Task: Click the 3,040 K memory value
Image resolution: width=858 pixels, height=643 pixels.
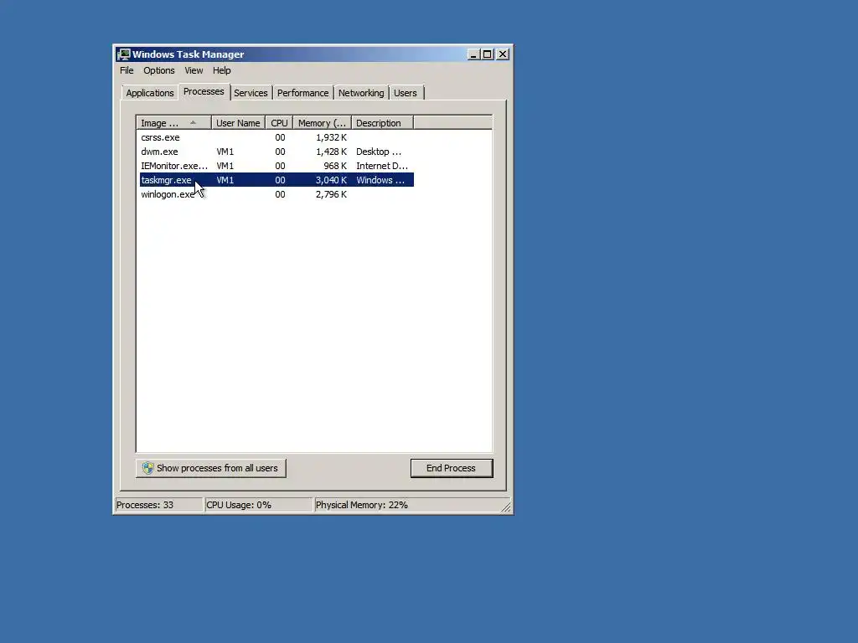Action: pos(331,180)
